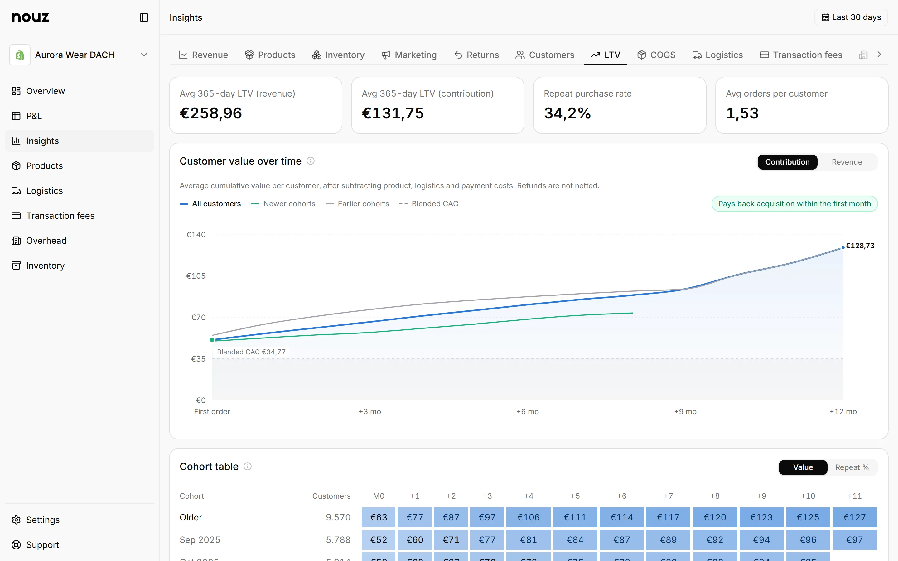The height and width of the screenshot is (561, 898).
Task: Switch chart to Contribution view
Action: (x=787, y=162)
